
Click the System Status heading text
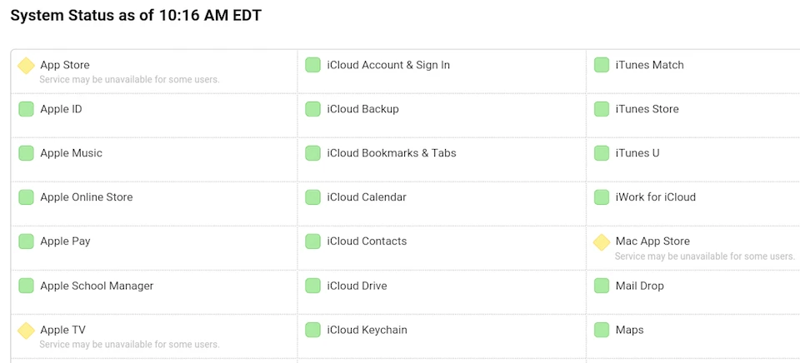(135, 16)
